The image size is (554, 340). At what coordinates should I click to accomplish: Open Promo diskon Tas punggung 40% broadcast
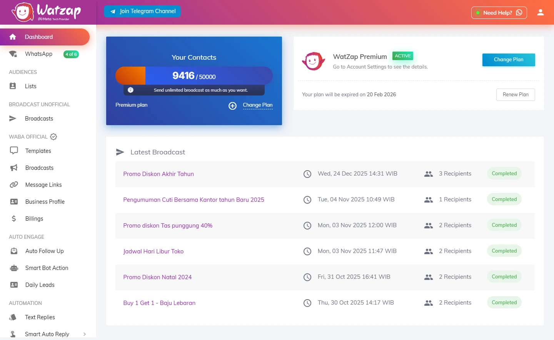[x=168, y=226]
